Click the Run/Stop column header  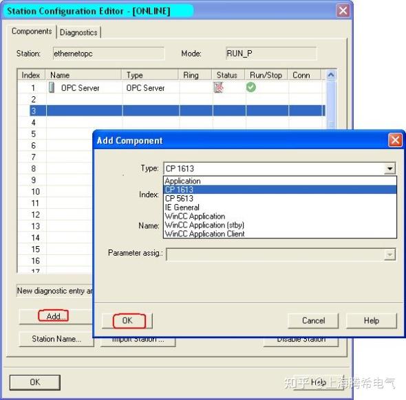tap(266, 75)
